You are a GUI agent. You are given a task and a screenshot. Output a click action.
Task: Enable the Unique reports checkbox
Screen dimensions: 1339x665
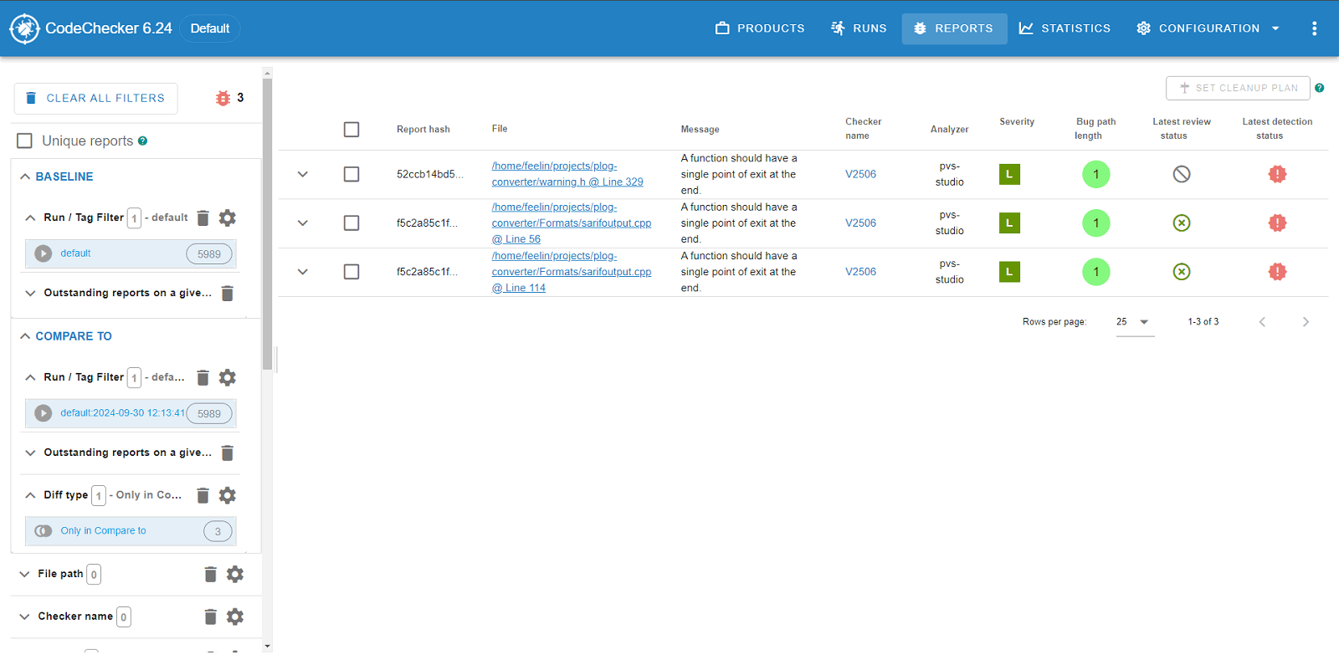(25, 141)
